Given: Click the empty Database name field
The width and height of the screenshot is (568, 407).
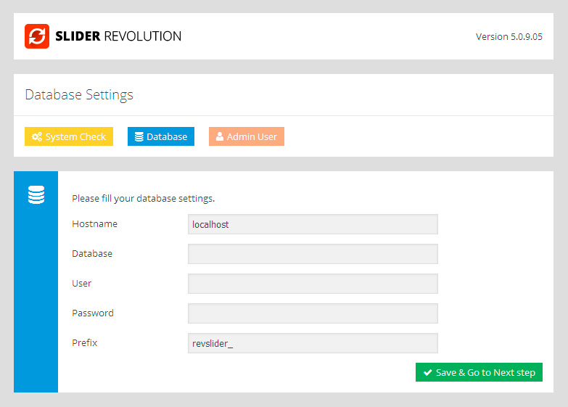Looking at the screenshot, I should tap(313, 254).
